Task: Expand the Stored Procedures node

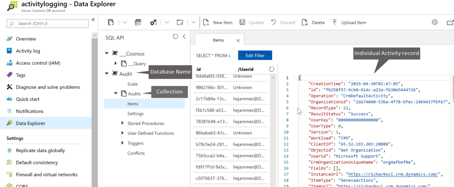Action: 122,123
